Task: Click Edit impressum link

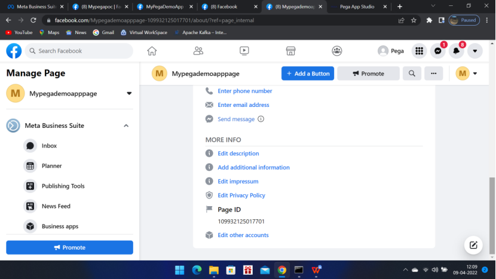Action: [x=238, y=181]
